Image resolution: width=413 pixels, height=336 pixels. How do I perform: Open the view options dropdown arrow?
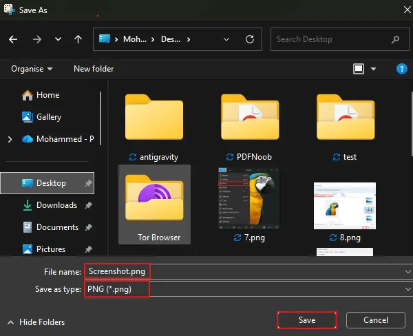point(373,69)
